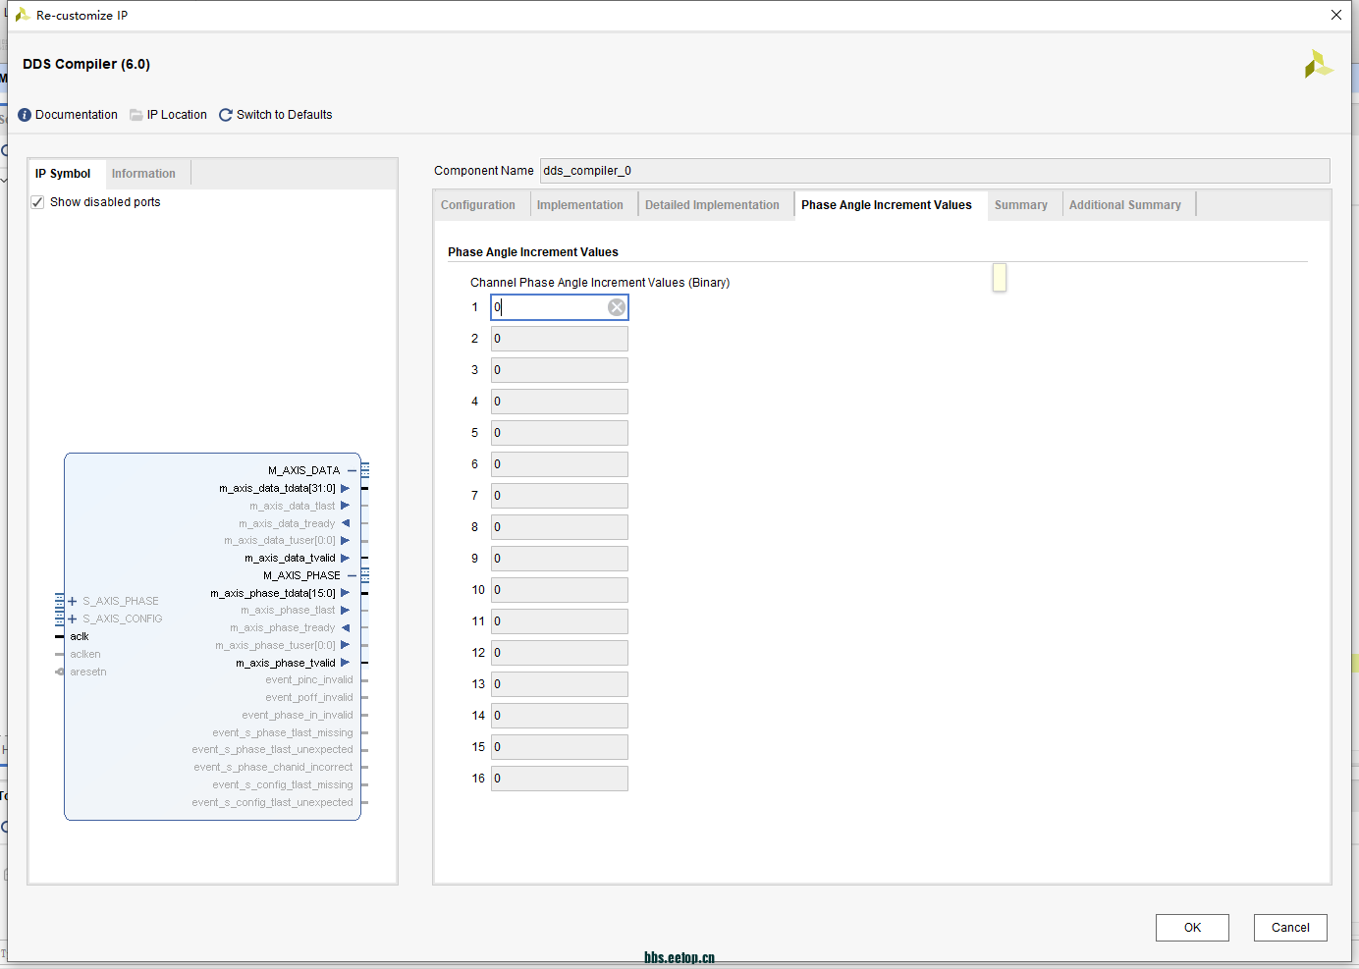This screenshot has width=1359, height=969.
Task: Select Phase Angle Increment Values tab
Action: tap(887, 205)
